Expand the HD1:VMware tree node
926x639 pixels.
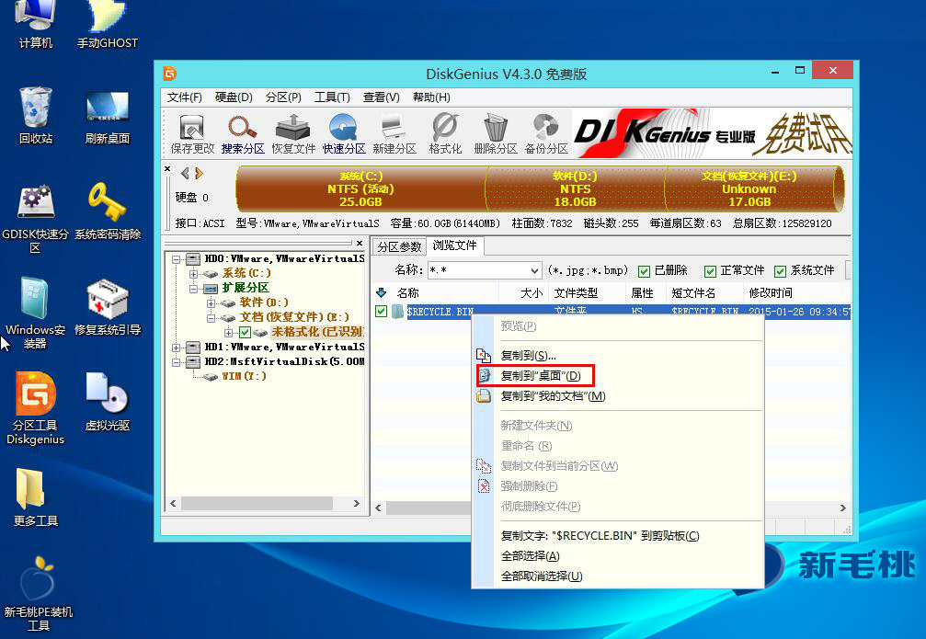(176, 348)
